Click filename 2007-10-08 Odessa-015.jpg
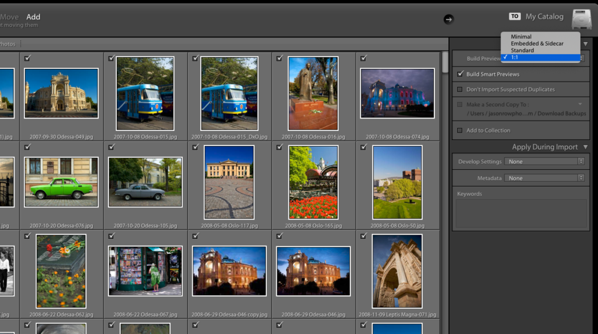This screenshot has width=598, height=334. click(x=145, y=137)
